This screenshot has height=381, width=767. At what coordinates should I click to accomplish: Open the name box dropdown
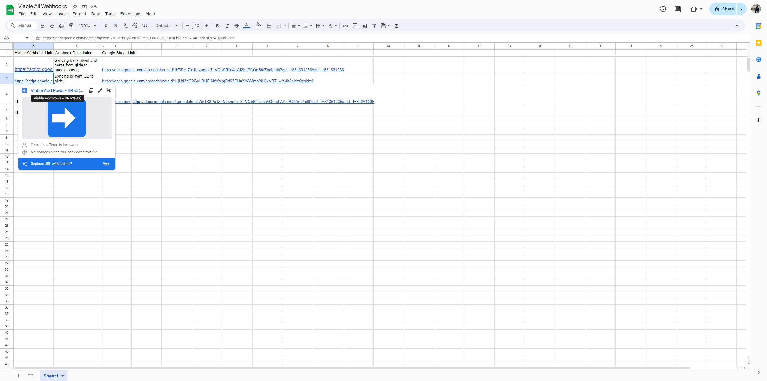(27, 38)
